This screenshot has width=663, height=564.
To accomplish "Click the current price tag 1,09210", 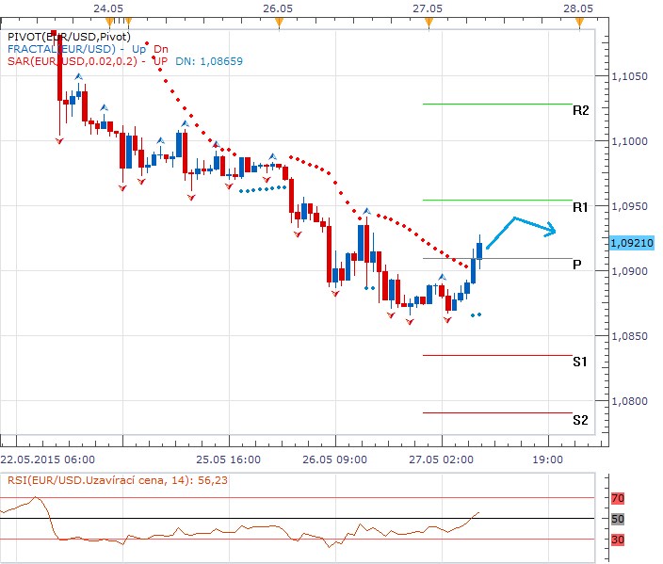I will pyautogui.click(x=629, y=243).
